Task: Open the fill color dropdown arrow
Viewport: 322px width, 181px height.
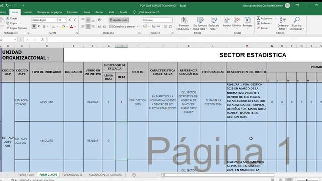Action: click(67, 27)
